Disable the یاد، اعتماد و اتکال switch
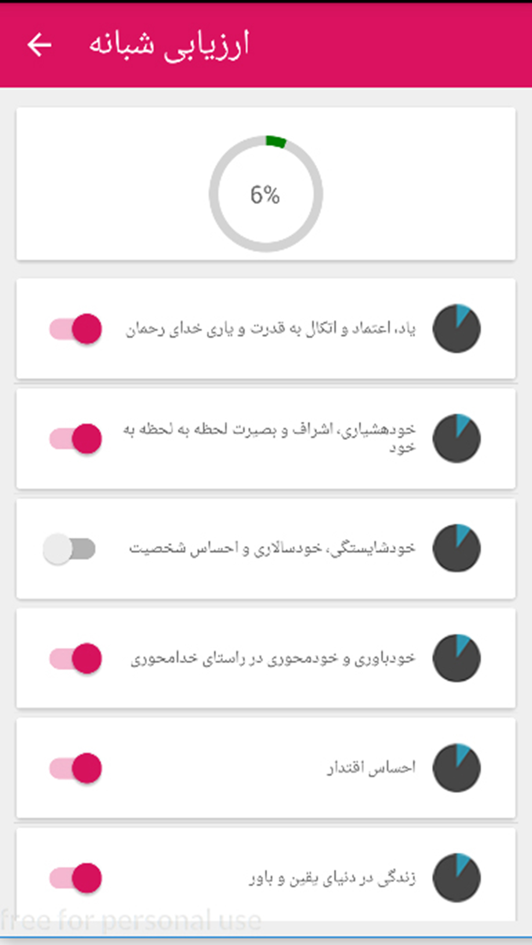This screenshot has width=532, height=945. point(75,329)
